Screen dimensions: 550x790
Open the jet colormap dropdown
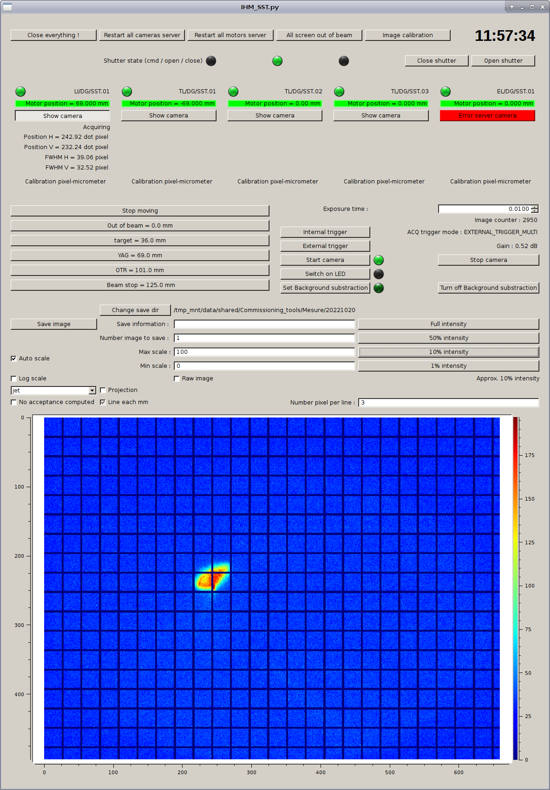click(92, 391)
